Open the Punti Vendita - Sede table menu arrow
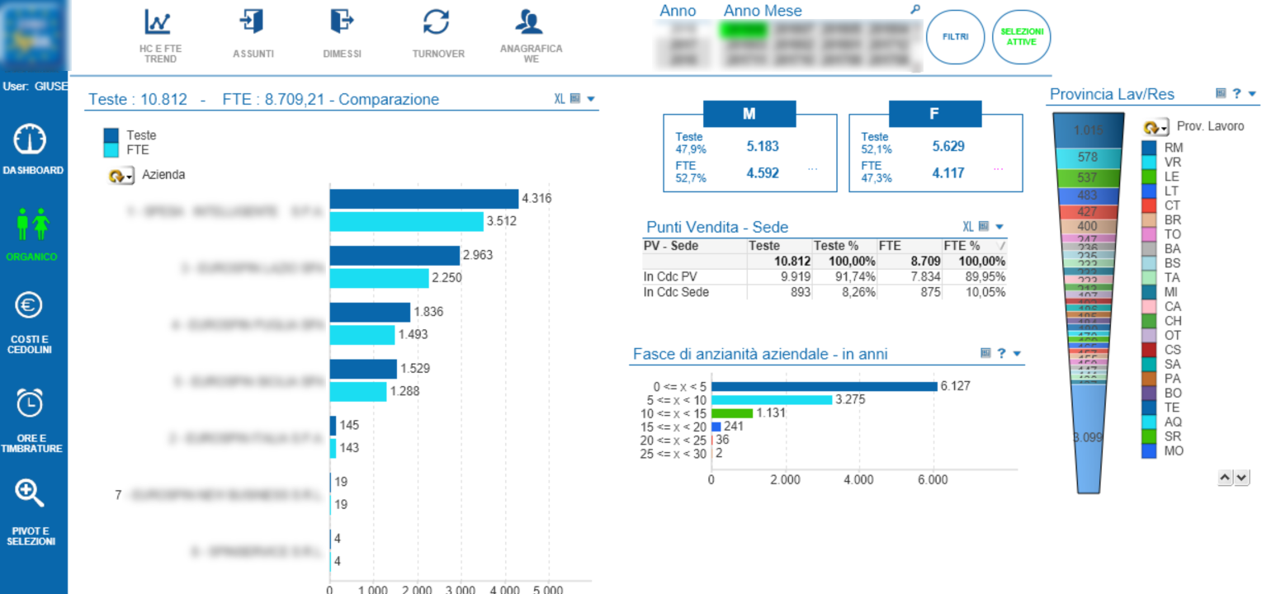Viewport: 1276px width, 594px height. pos(1000,227)
